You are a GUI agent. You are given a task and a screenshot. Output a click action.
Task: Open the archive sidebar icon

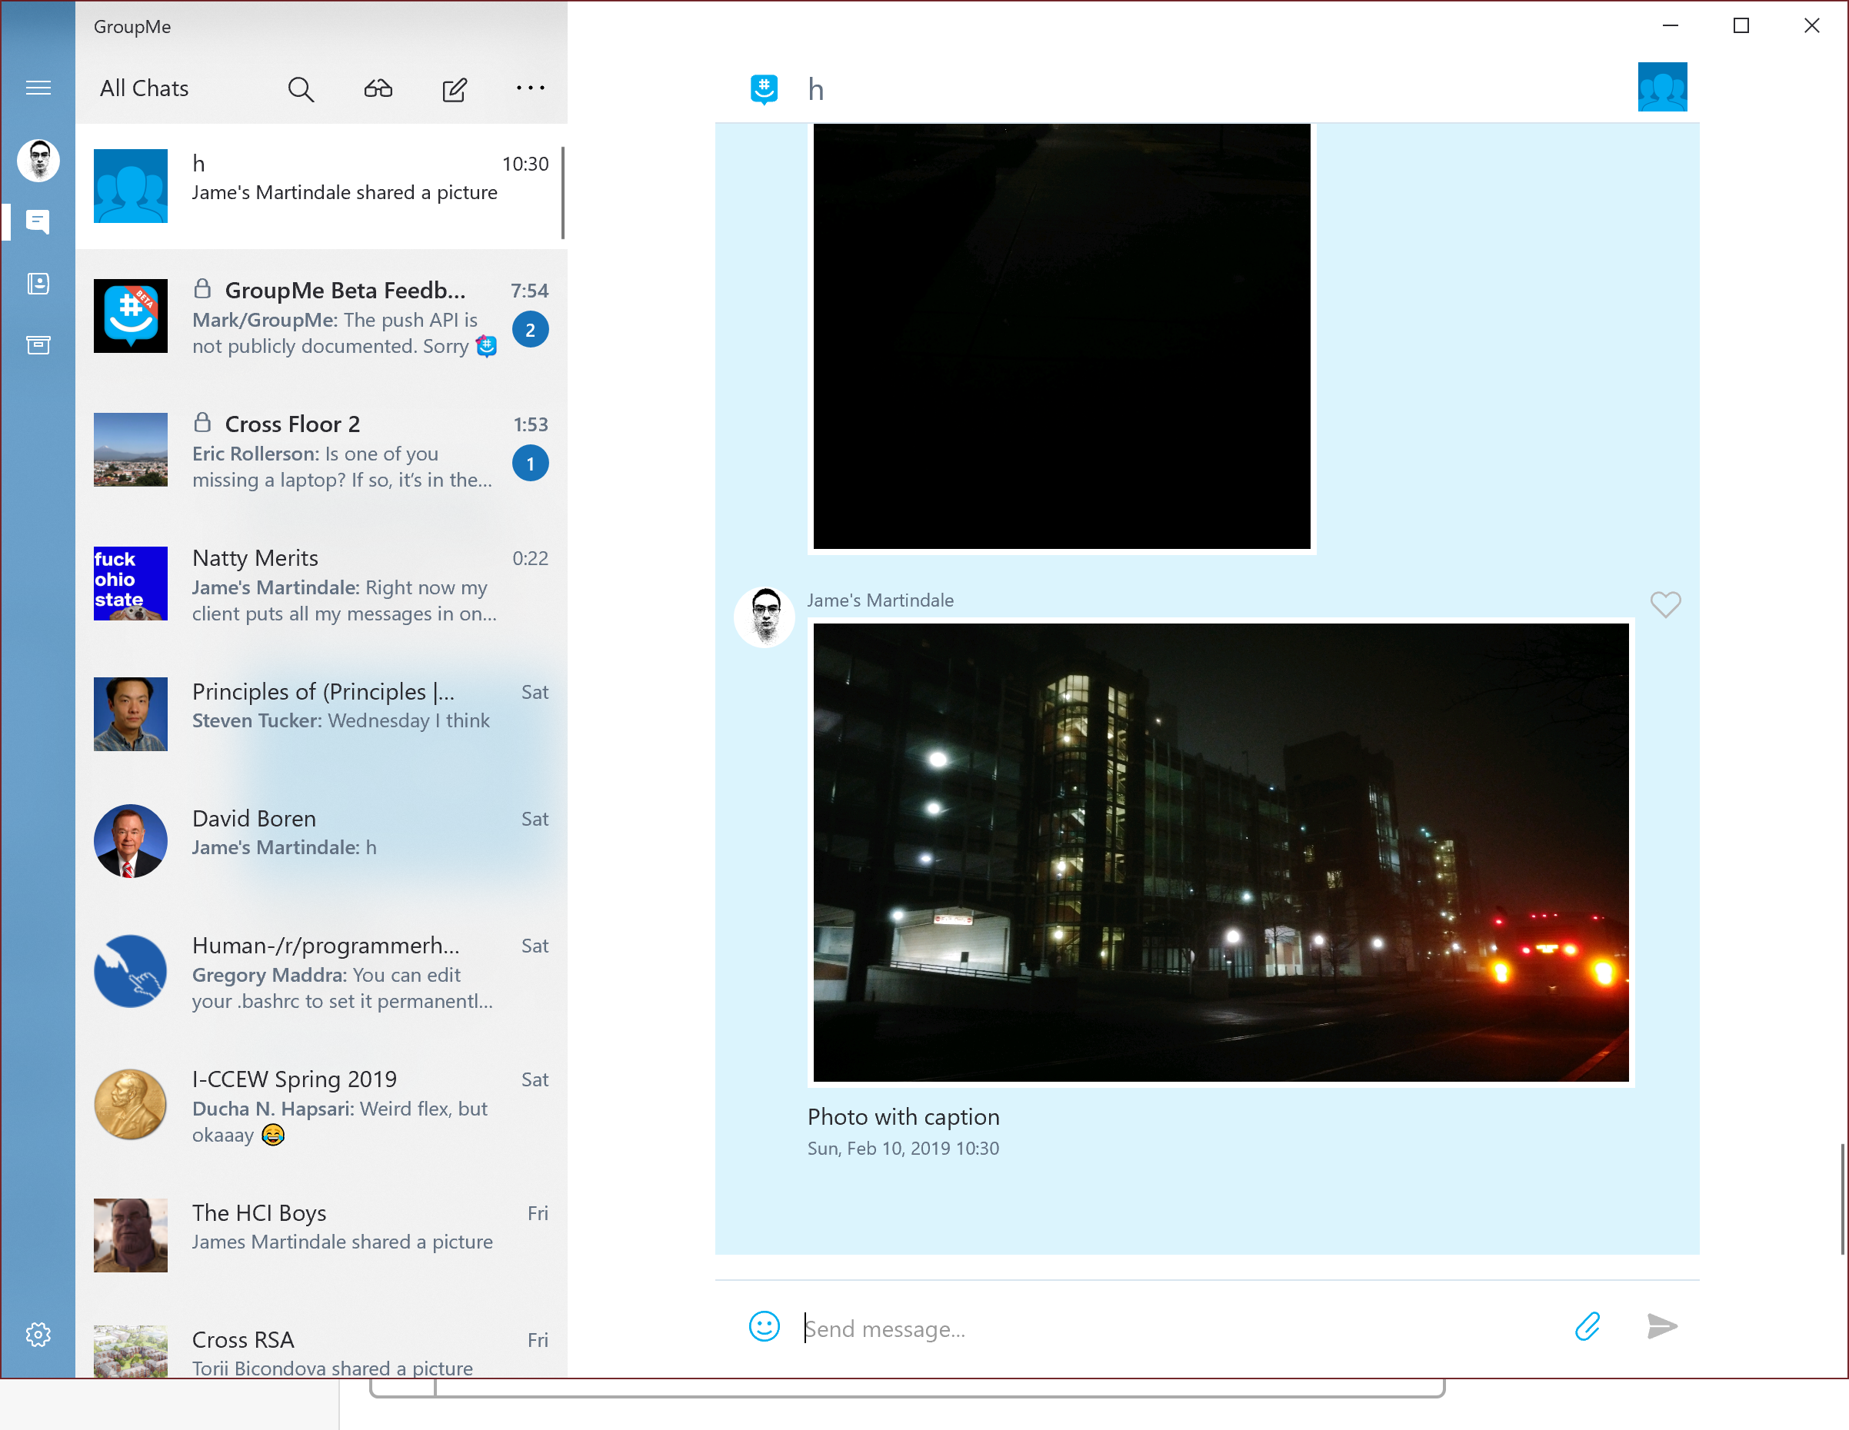38,344
